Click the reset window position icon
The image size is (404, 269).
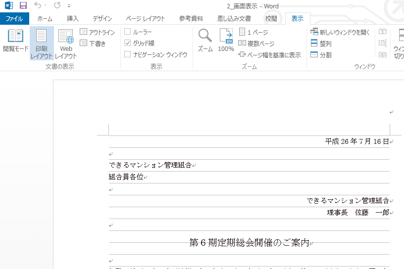point(383,54)
